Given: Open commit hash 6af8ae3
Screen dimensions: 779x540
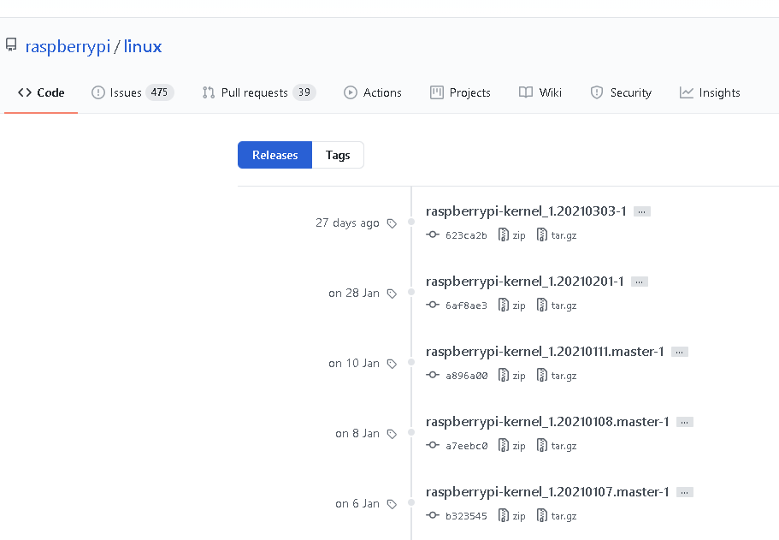Looking at the screenshot, I should click(466, 306).
